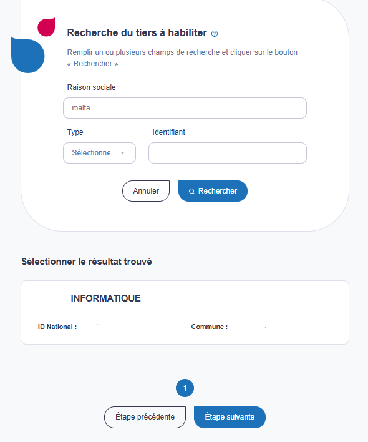This screenshot has width=368, height=442.
Task: Cancel the search with Annuler
Action: [146, 191]
